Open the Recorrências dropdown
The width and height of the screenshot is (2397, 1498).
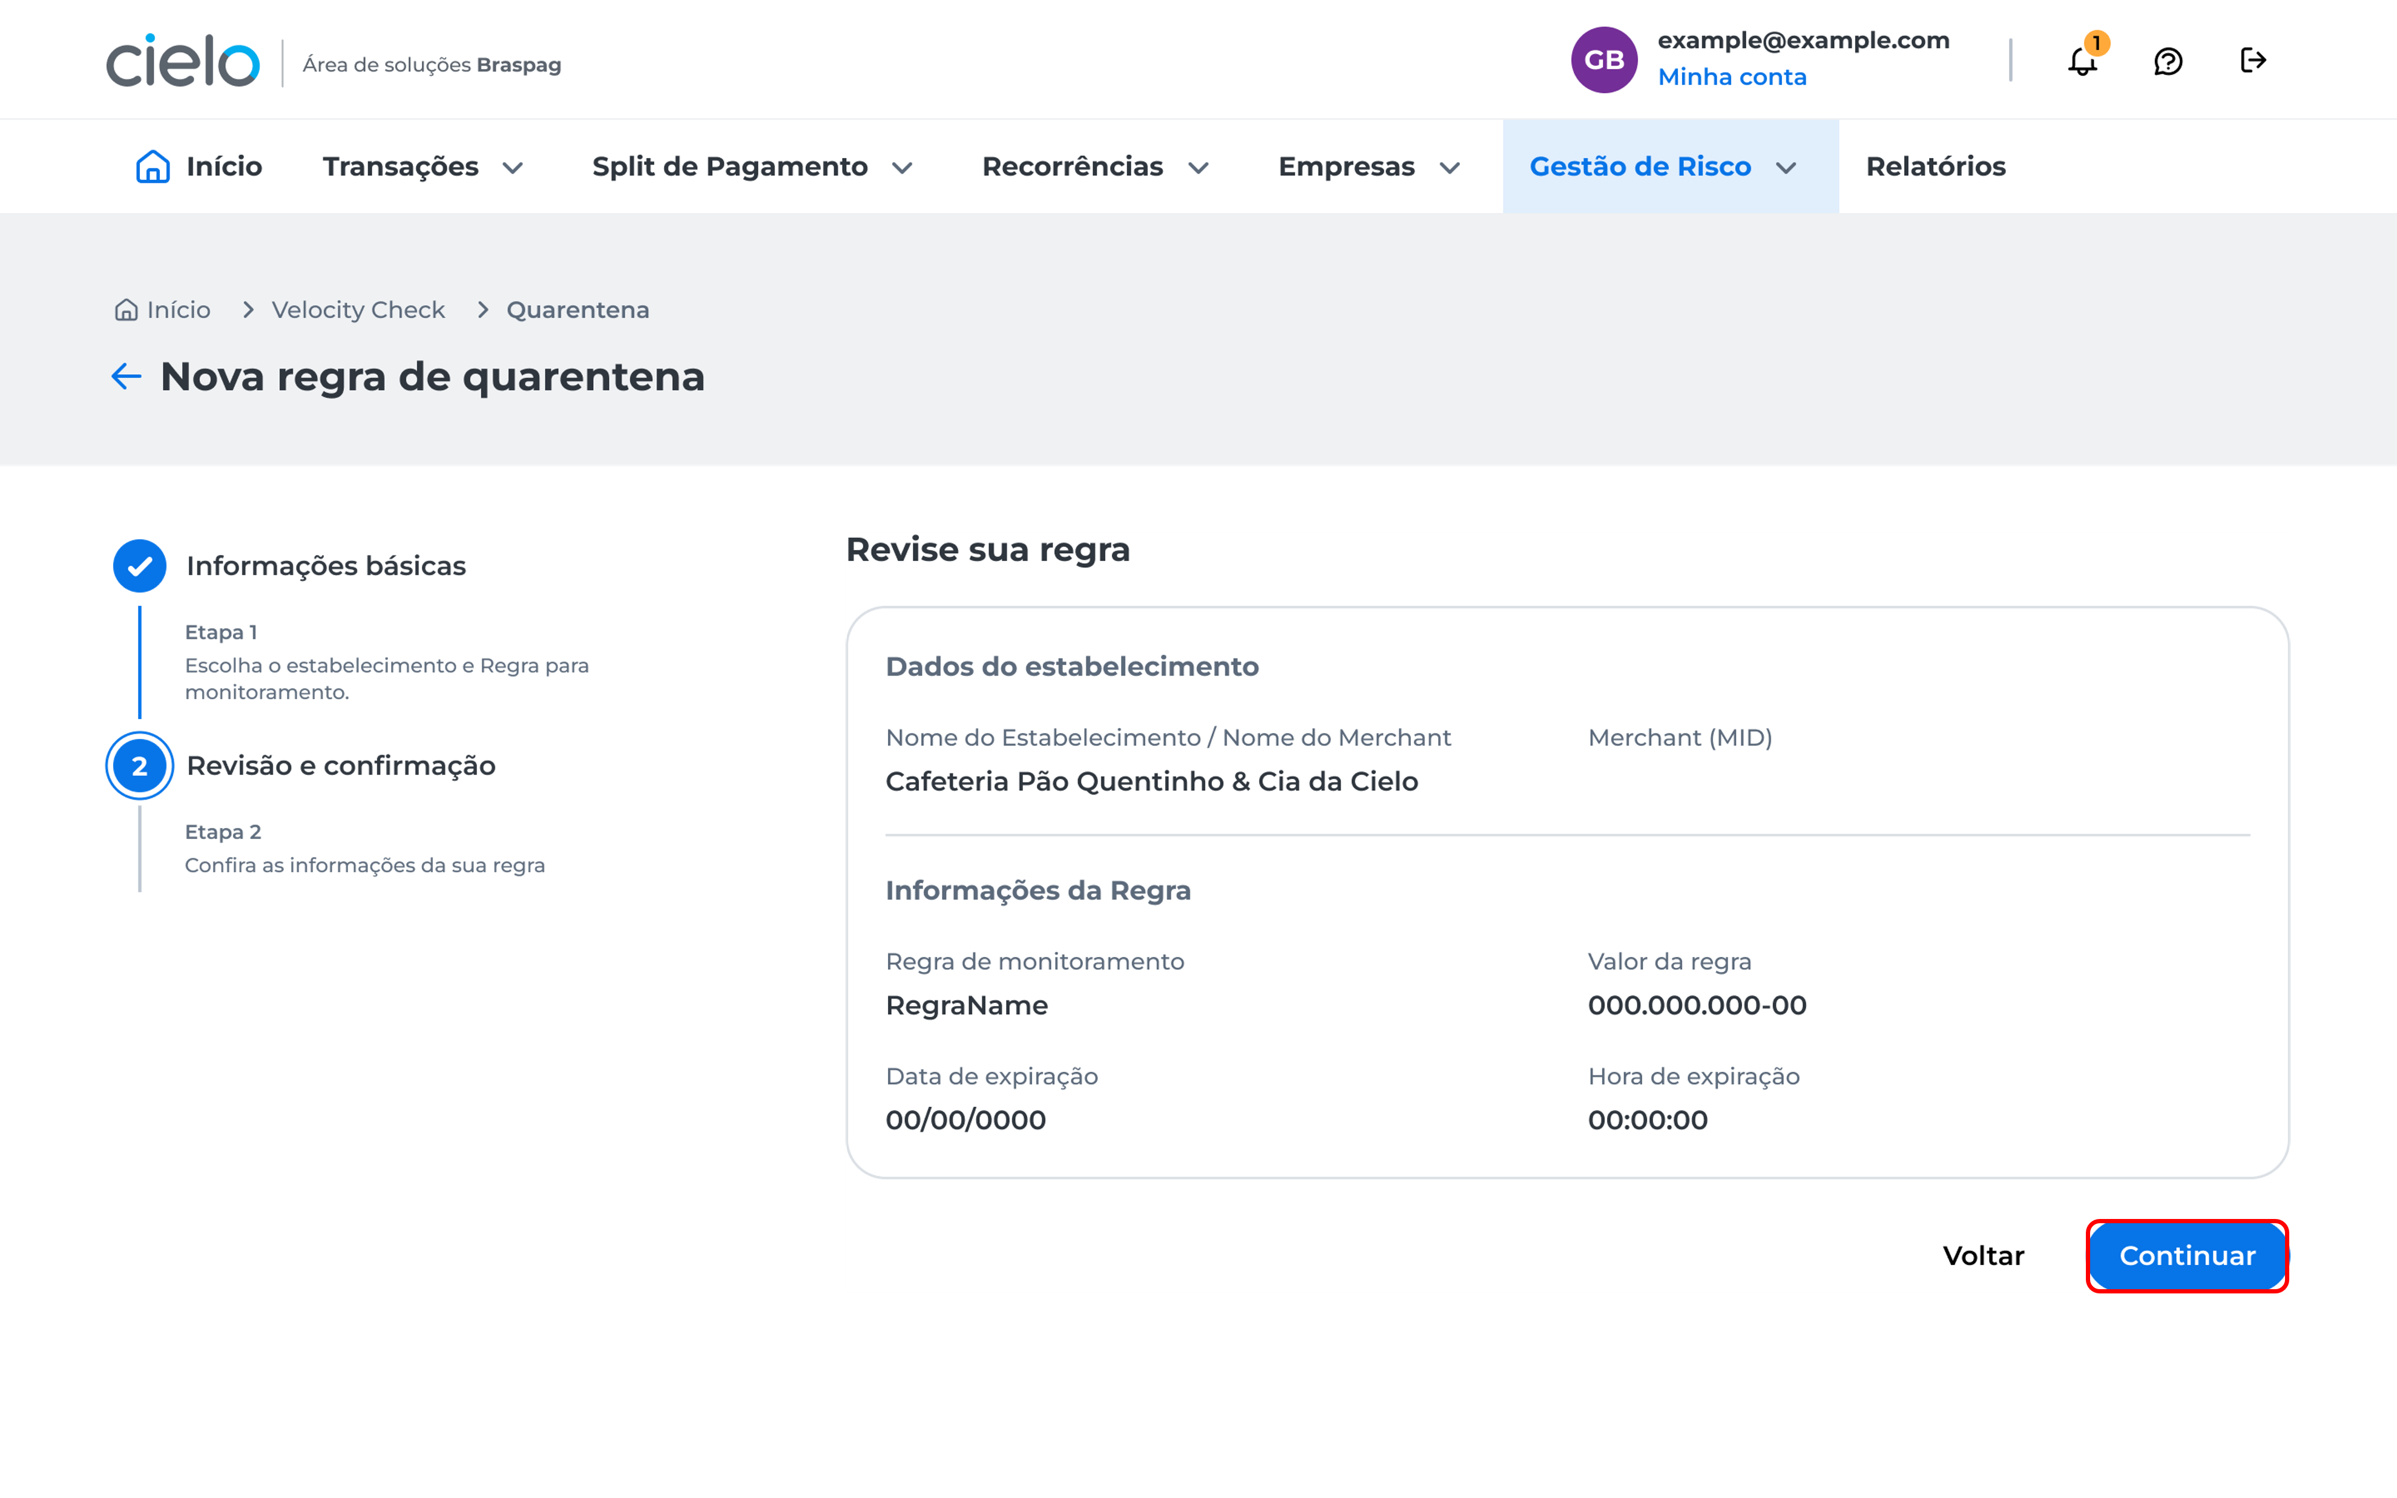[x=1094, y=166]
